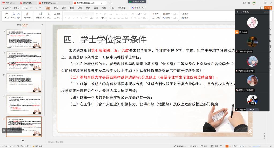The width and height of the screenshot is (274, 148).
Task: Switch to reading view in status bar
Action: click(220, 146)
